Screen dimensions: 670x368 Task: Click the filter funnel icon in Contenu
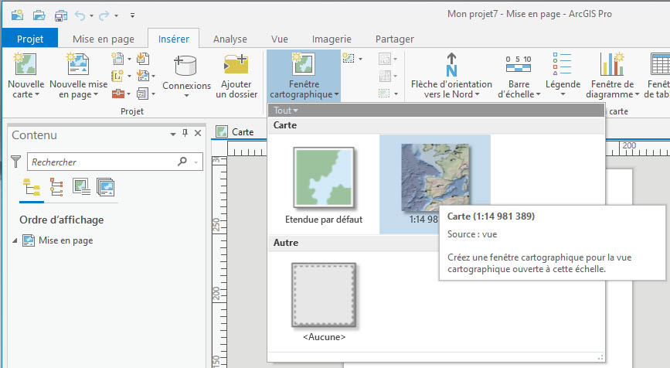(16, 162)
